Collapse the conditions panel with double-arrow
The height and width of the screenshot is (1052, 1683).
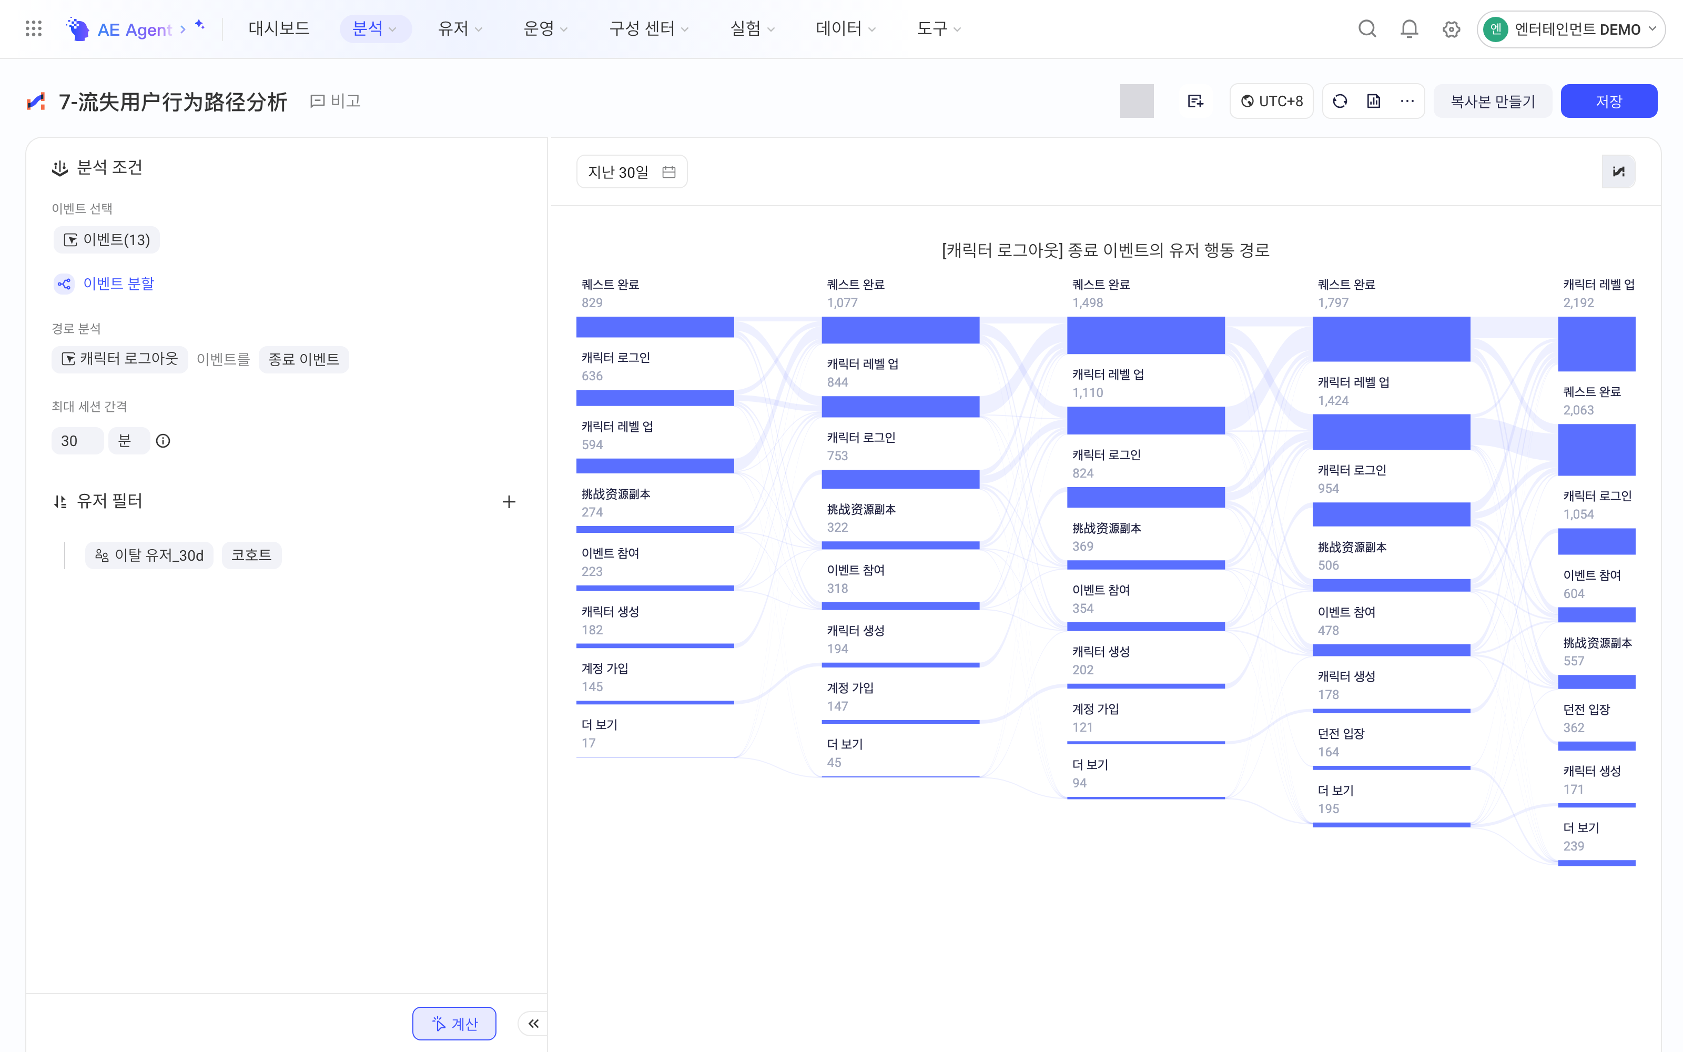pyautogui.click(x=533, y=1024)
